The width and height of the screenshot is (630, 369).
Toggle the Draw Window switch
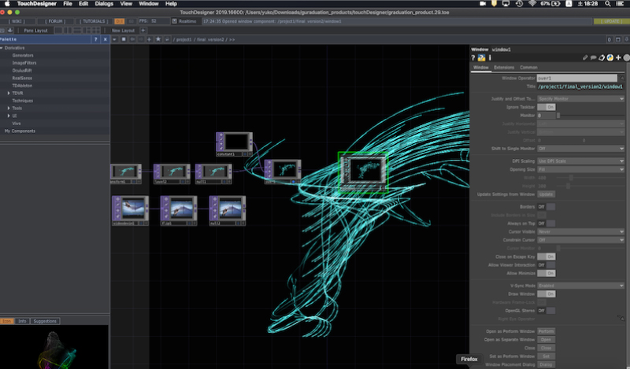click(x=547, y=294)
